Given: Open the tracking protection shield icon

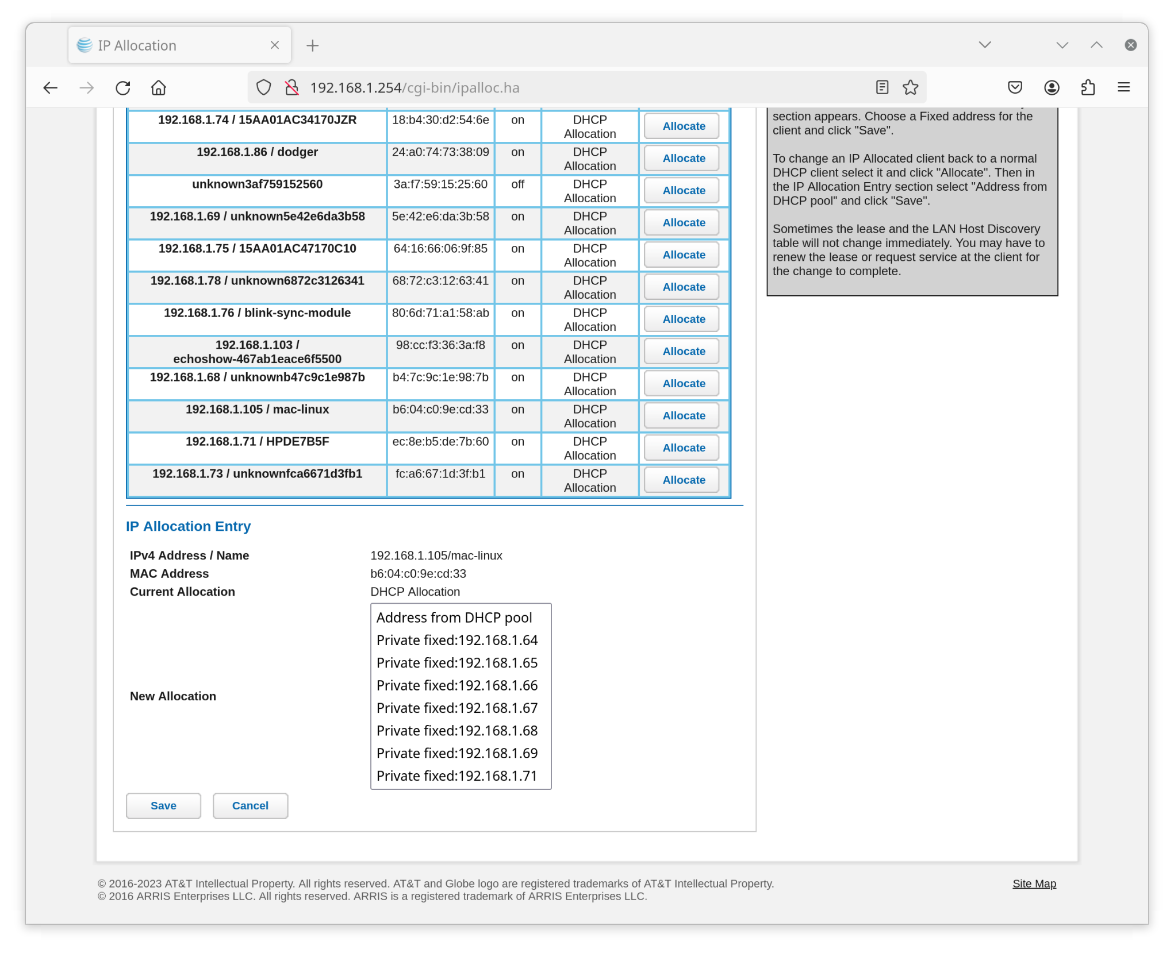Looking at the screenshot, I should click(264, 87).
